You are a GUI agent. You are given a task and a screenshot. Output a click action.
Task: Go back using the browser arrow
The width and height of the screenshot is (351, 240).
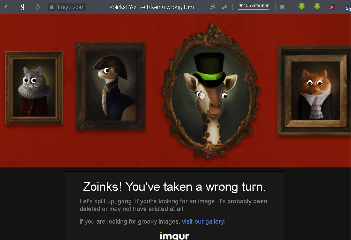(x=7, y=7)
